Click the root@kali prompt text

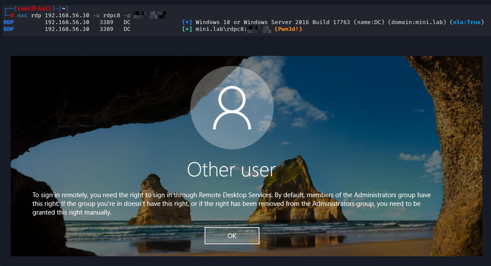pos(34,9)
